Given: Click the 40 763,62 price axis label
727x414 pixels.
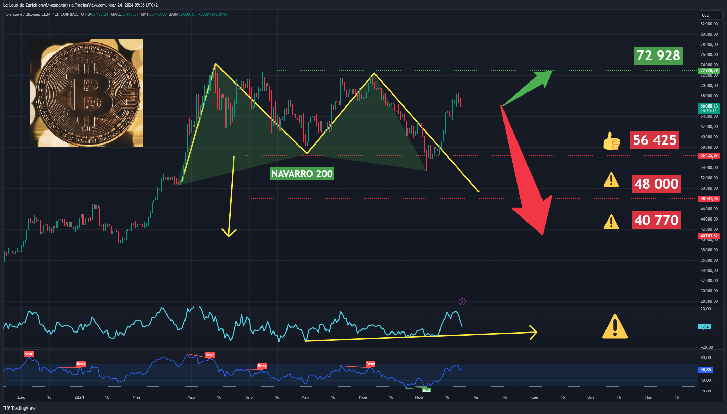Looking at the screenshot, I should pyautogui.click(x=709, y=236).
